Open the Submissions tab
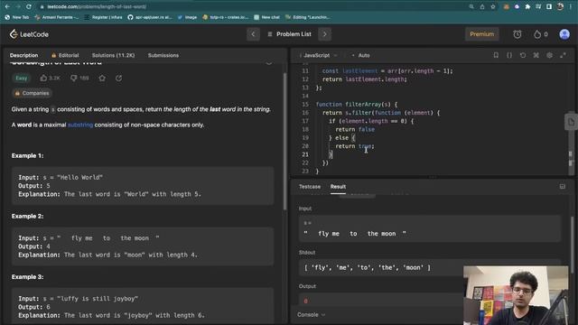The image size is (578, 325). tap(163, 55)
